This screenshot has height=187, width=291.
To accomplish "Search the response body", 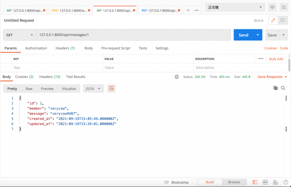I will point(283,88).
